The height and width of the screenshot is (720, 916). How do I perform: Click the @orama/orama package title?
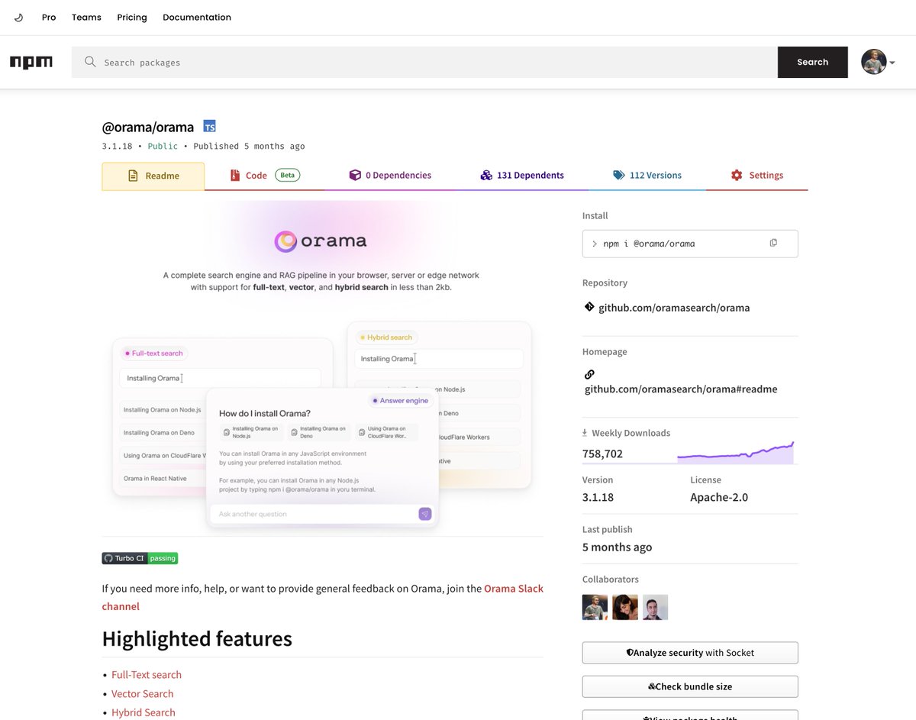[148, 128]
